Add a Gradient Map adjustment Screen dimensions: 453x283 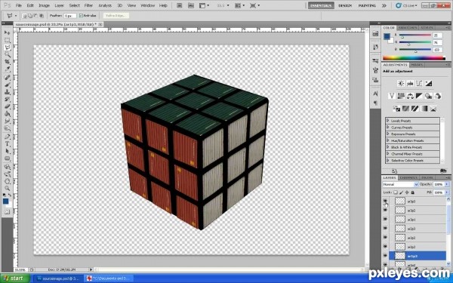tap(424, 109)
